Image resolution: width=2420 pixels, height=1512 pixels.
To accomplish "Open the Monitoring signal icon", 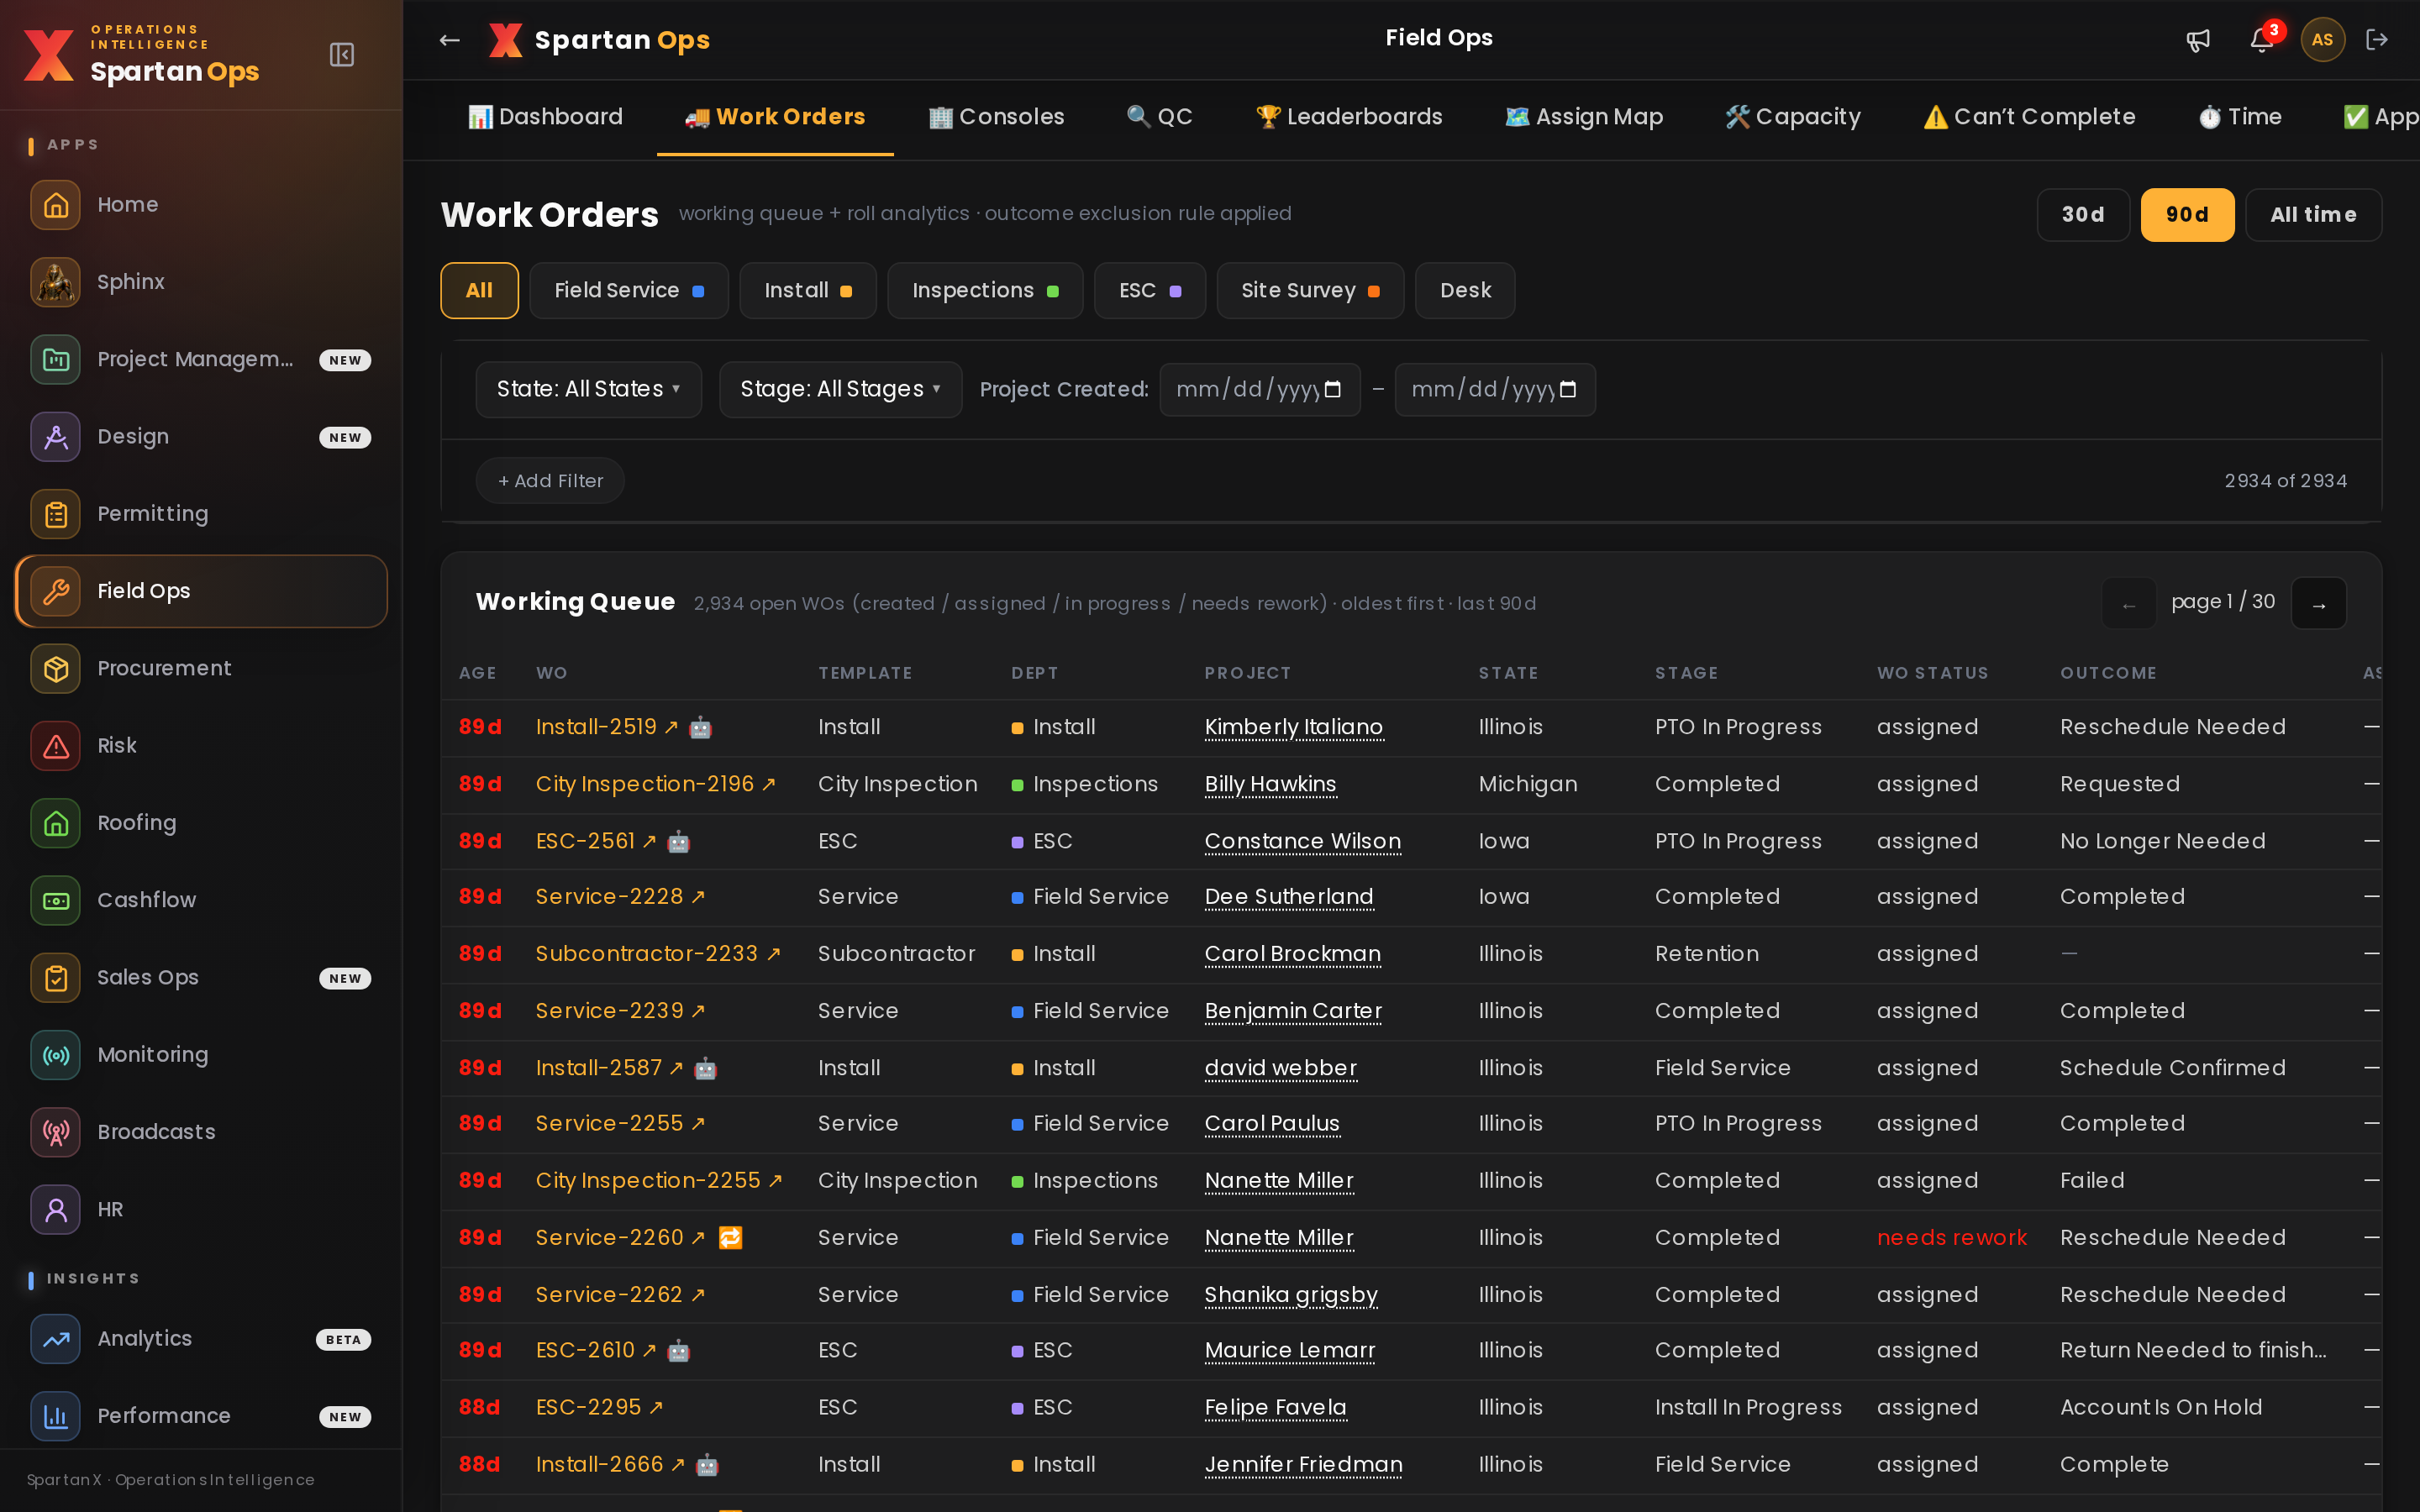I will pyautogui.click(x=56, y=1055).
